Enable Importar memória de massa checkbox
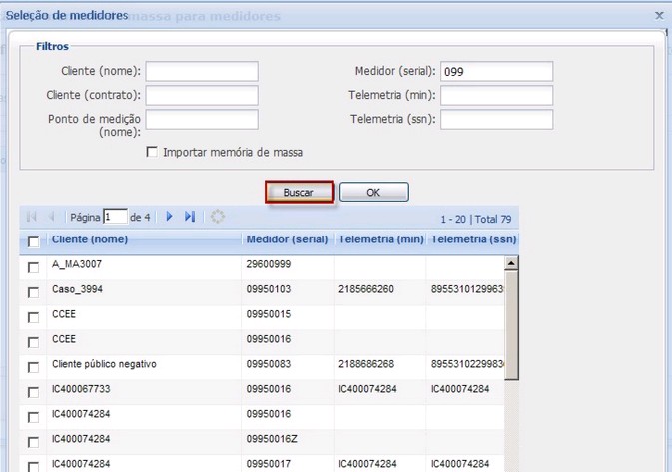The image size is (672, 472). pos(152,153)
